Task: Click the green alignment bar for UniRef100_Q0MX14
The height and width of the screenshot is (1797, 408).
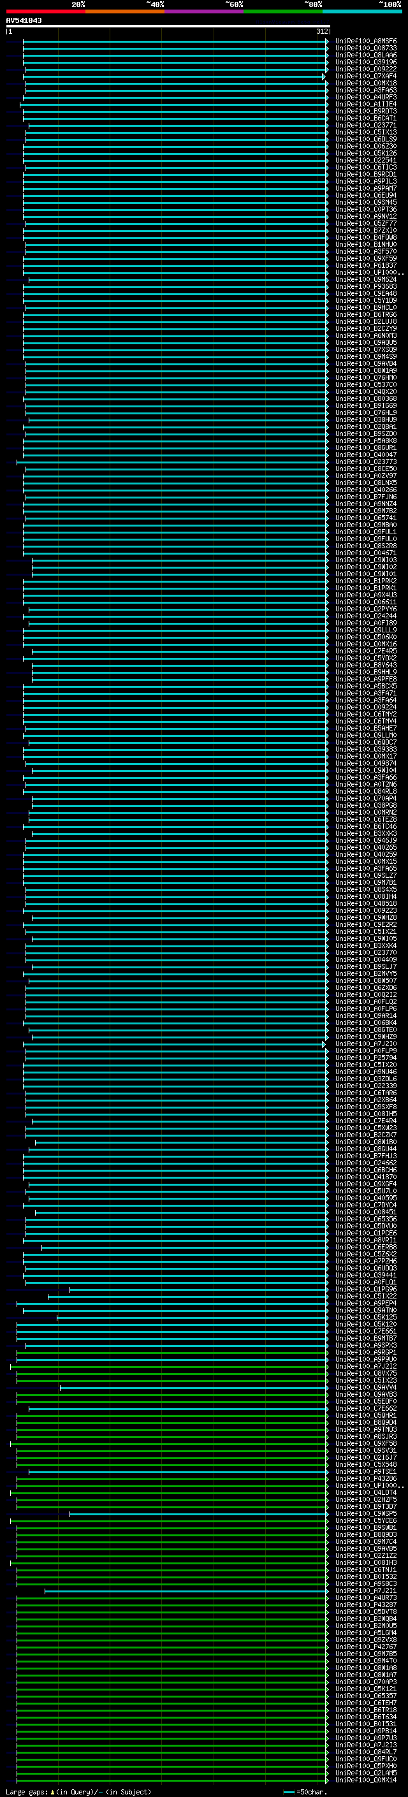Action: pos(171,1780)
